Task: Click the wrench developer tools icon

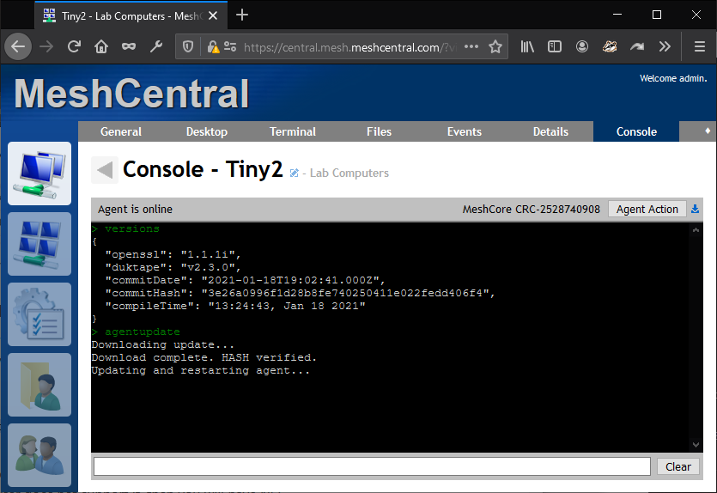Action: click(x=156, y=46)
